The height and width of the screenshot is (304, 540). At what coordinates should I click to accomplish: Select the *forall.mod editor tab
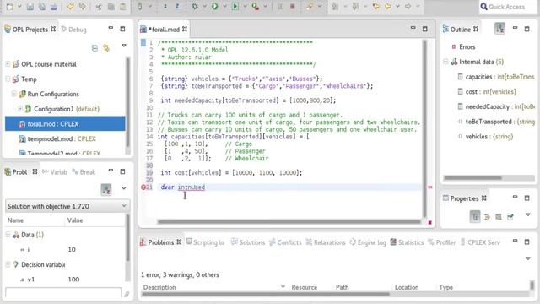[x=164, y=30]
